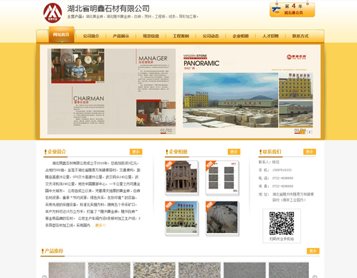Click the mobile number 15897616333

[282, 170]
